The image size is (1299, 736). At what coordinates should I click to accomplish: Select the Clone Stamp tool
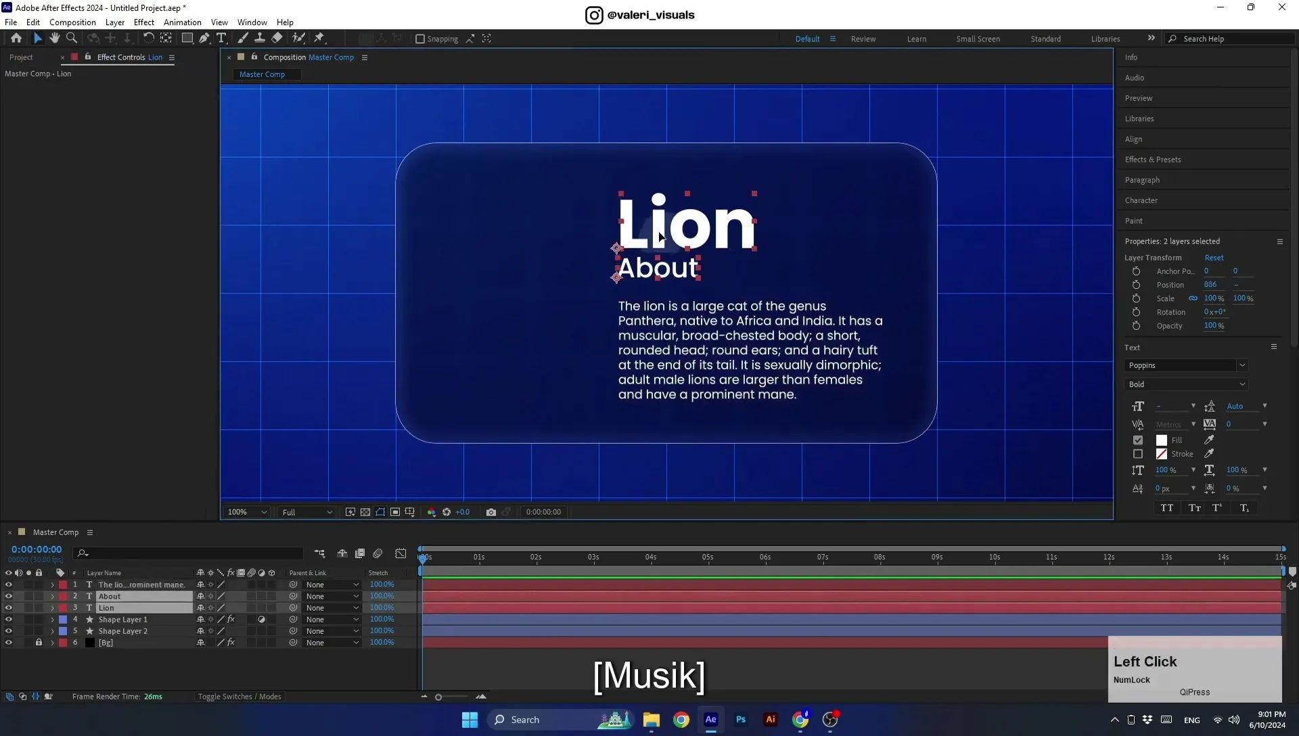tap(260, 39)
